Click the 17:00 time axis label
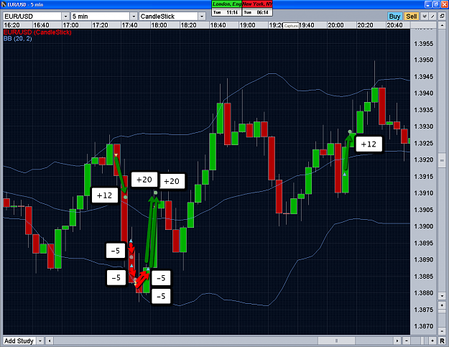 [70, 25]
